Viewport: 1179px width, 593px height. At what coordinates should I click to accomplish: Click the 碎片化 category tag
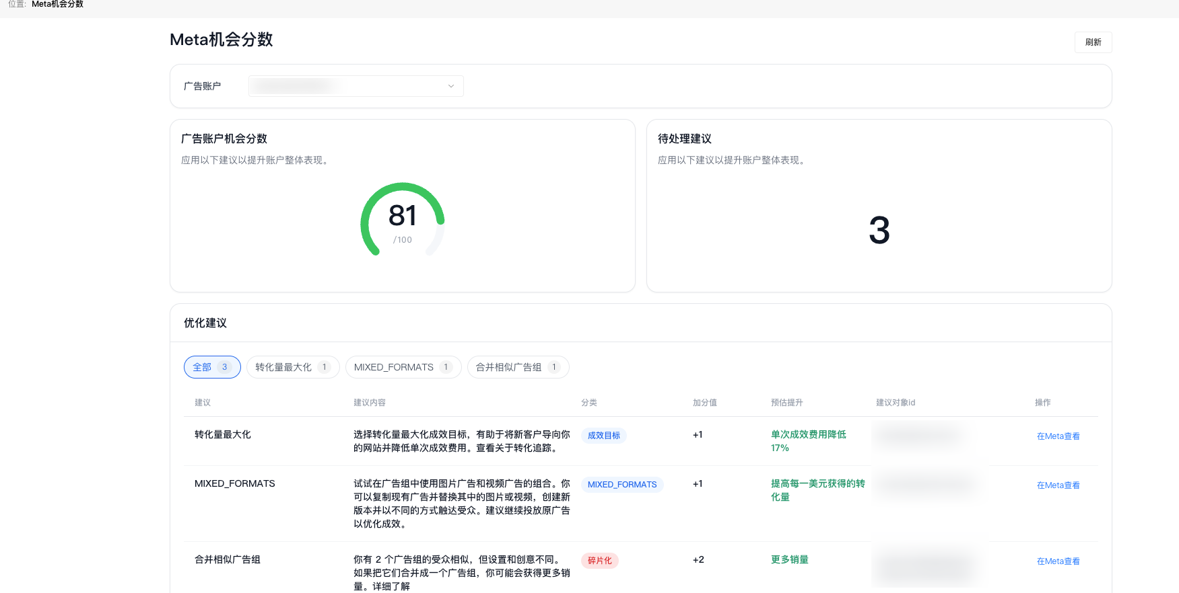(600, 561)
